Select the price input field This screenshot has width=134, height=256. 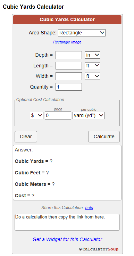tap(58, 115)
